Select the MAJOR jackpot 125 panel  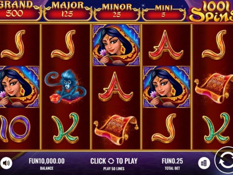(x=68, y=11)
